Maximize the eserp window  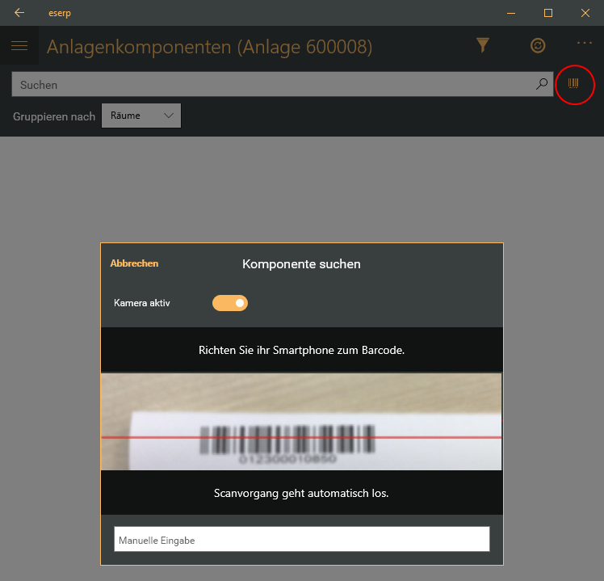(547, 13)
